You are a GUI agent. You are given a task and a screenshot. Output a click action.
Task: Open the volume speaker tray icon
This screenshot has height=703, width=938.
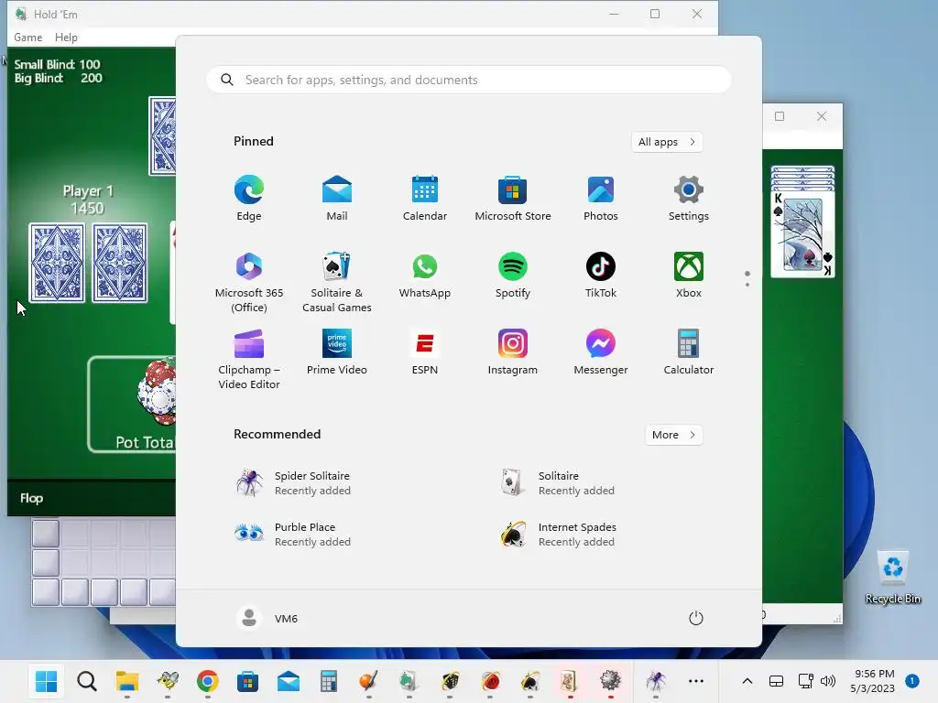pyautogui.click(x=828, y=681)
